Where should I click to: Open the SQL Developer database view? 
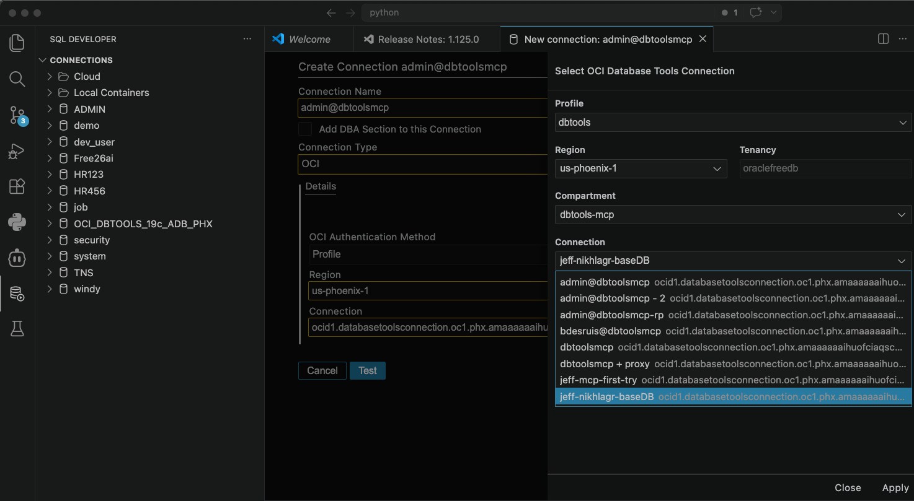[17, 294]
